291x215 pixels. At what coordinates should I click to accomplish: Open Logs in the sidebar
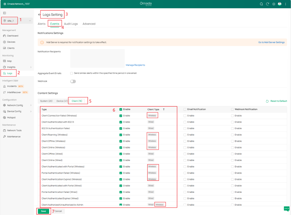[10, 73]
